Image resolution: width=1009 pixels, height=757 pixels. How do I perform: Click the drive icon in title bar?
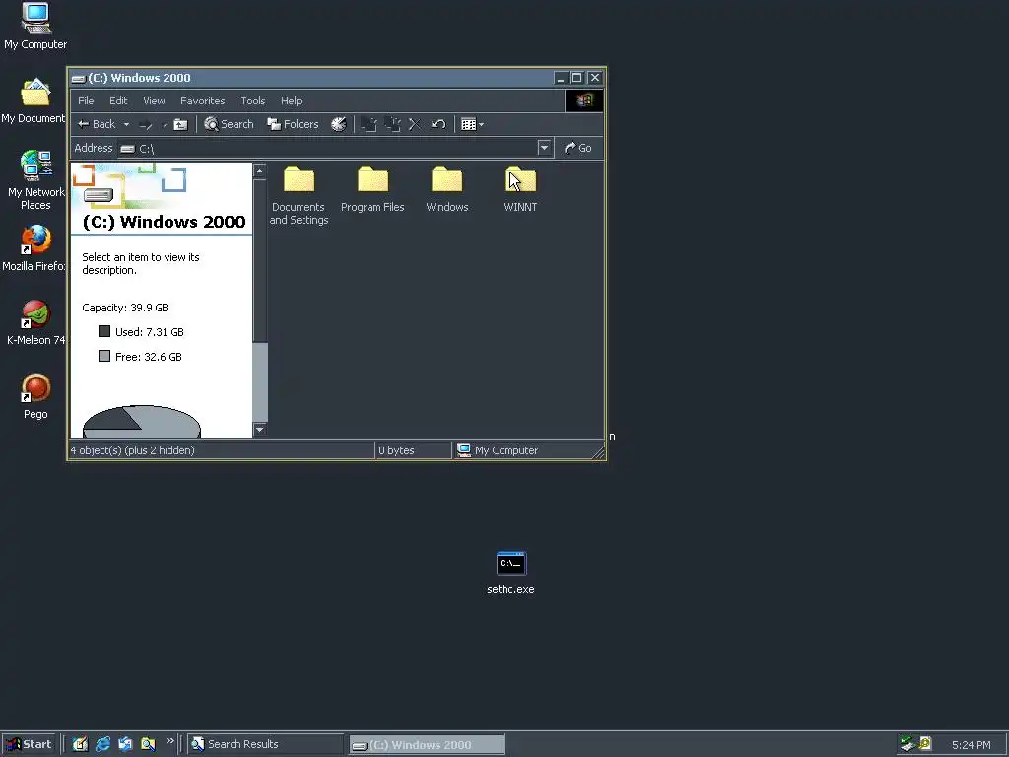click(79, 79)
